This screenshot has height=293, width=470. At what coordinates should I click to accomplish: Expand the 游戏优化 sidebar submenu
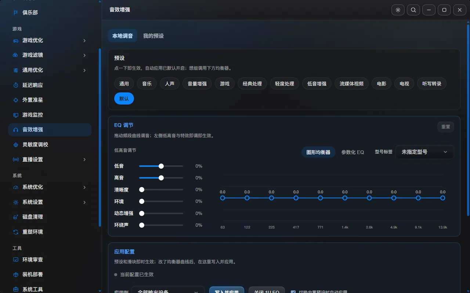(84, 40)
